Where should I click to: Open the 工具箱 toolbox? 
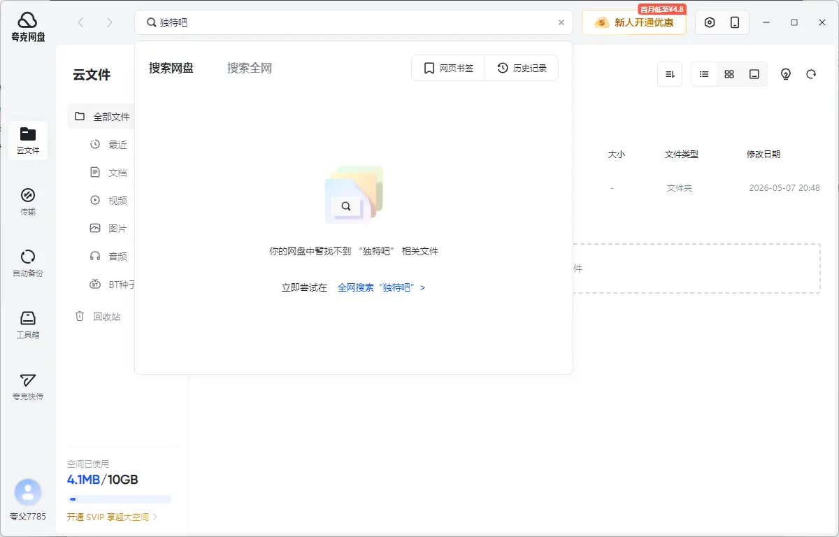pos(28,324)
